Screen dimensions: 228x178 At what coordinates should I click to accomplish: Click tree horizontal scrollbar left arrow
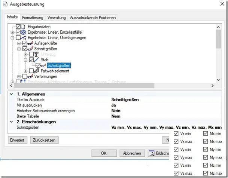coord(11,86)
